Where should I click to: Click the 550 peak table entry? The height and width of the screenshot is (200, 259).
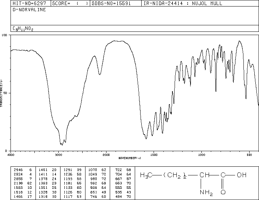(118, 188)
